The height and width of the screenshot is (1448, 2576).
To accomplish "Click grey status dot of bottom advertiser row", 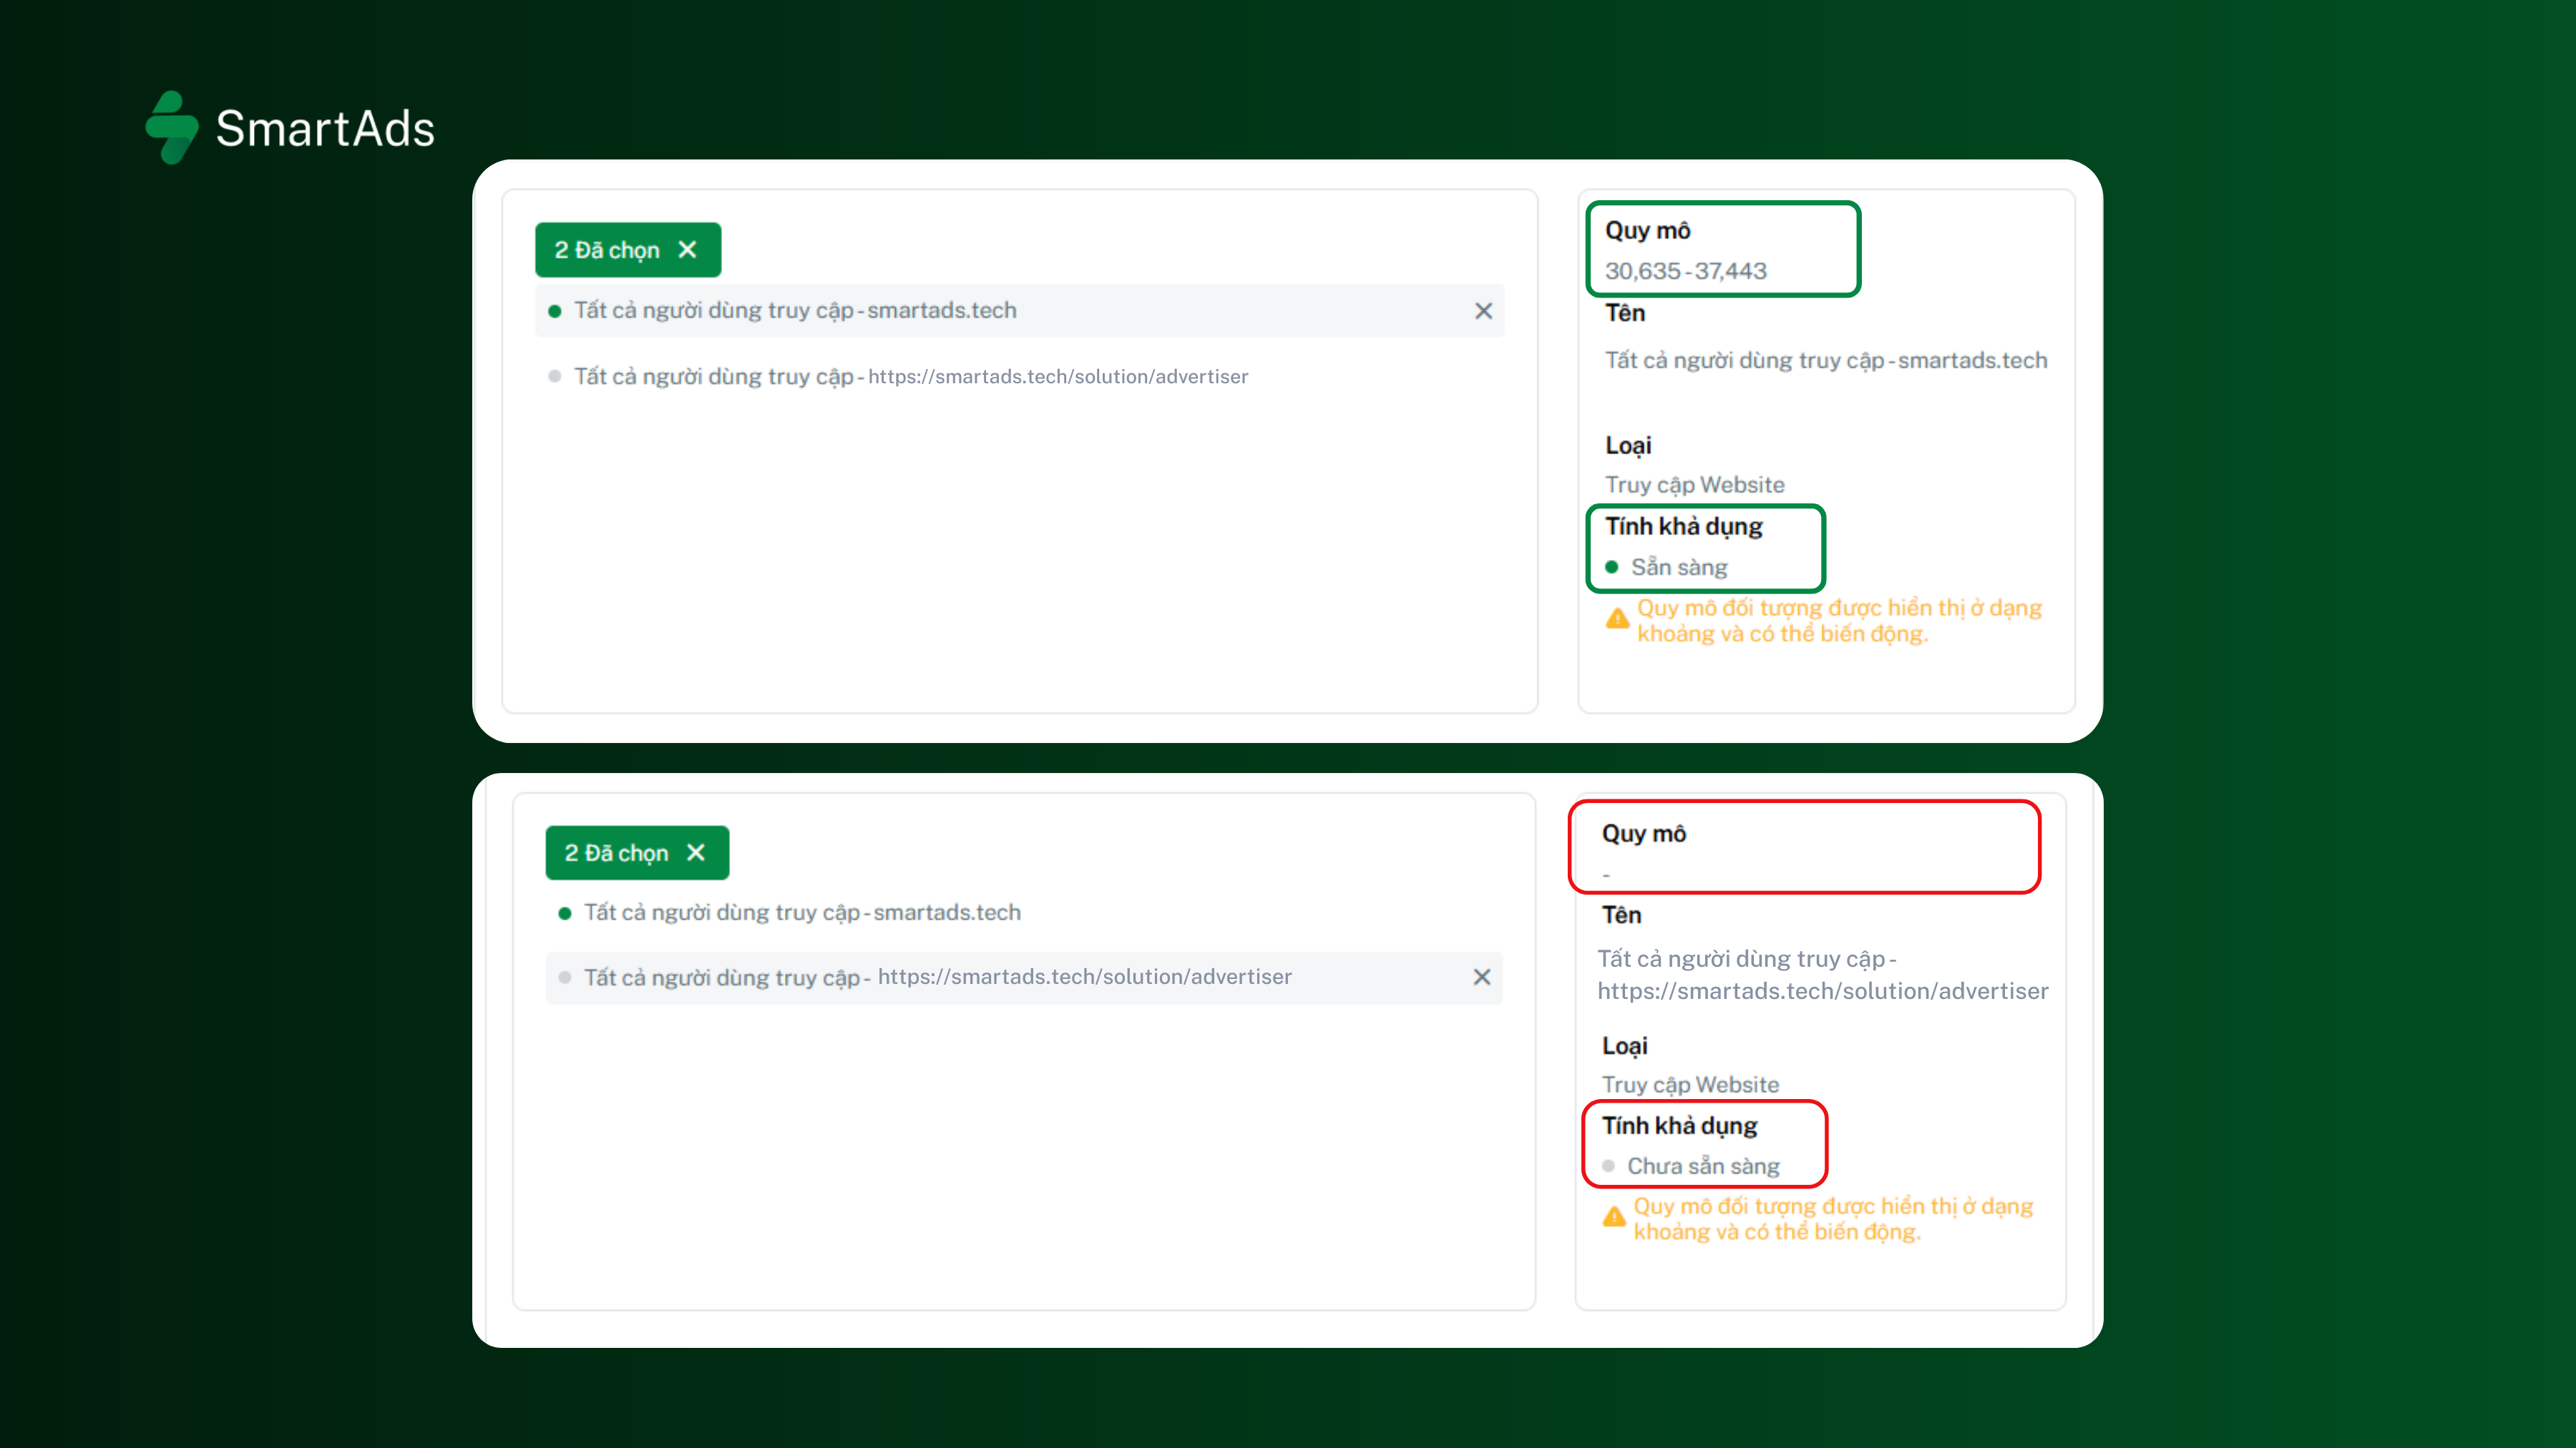I will 565,977.
